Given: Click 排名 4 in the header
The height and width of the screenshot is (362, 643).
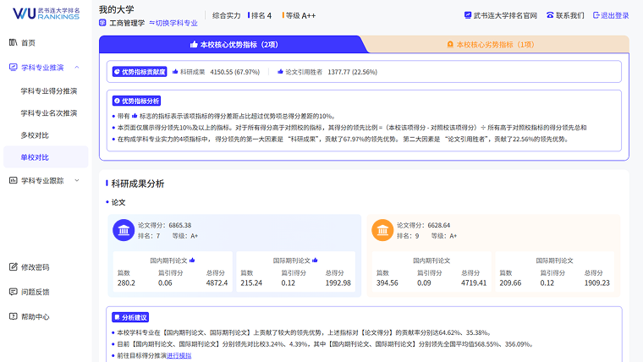Looking at the screenshot, I should pos(261,15).
